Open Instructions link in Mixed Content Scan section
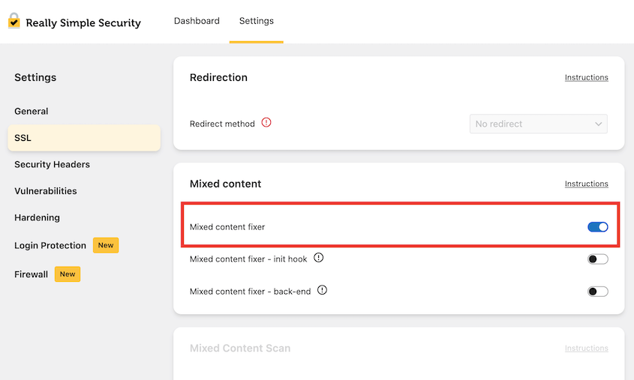This screenshot has height=380, width=634. [586, 349]
